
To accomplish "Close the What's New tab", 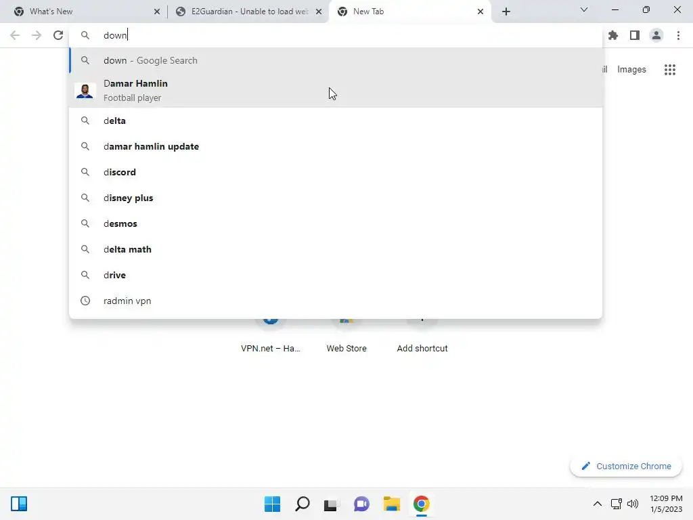I will (x=157, y=12).
